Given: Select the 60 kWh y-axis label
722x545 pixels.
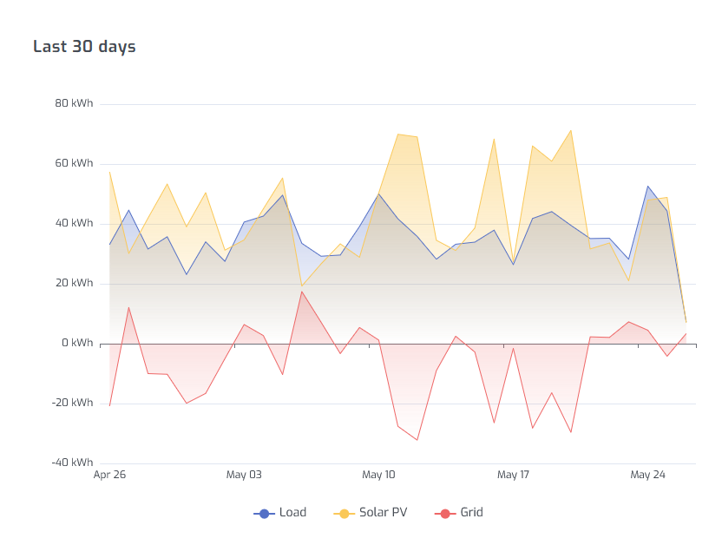Looking at the screenshot, I should click(x=74, y=164).
